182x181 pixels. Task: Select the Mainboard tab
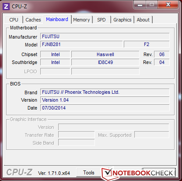pos(57,19)
